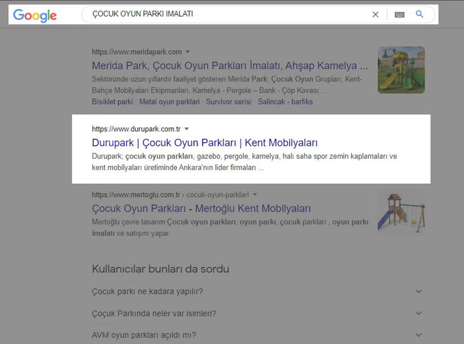Expand question Çocuk parkı ne kadara yapılır?
The height and width of the screenshot is (344, 464).
click(258, 291)
